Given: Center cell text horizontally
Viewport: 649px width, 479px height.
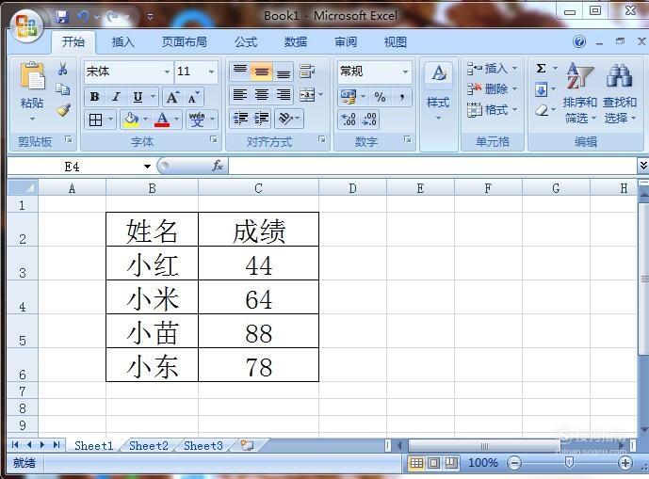Looking at the screenshot, I should (262, 95).
